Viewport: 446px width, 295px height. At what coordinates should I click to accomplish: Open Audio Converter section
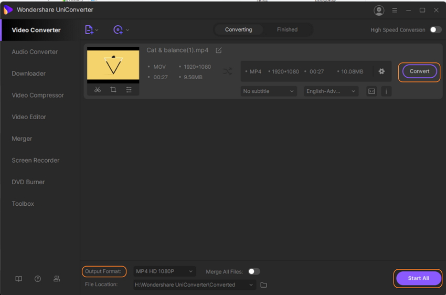[x=35, y=52]
